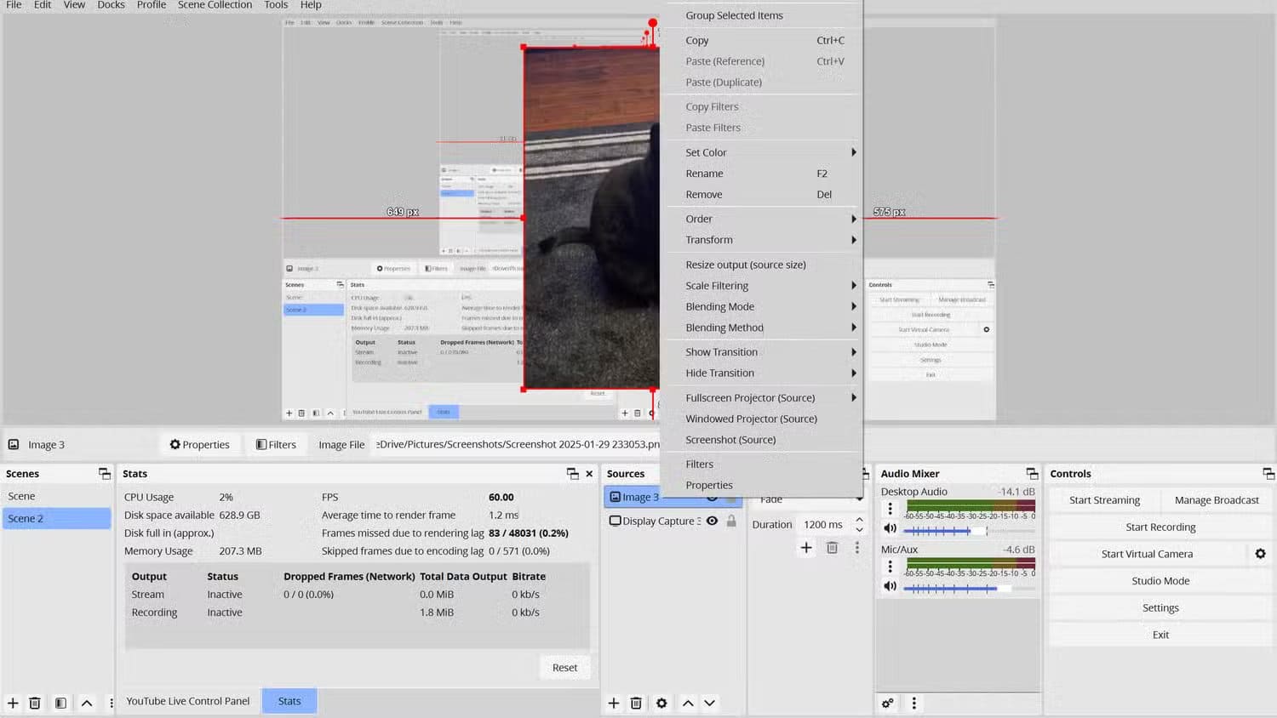
Task: Open Desktop Audio options three-dot menu
Action: point(890,509)
